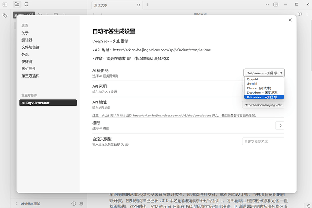Click the 自动标签生成设置 heading
Viewport: 312px width, 208px height.
(114, 32)
